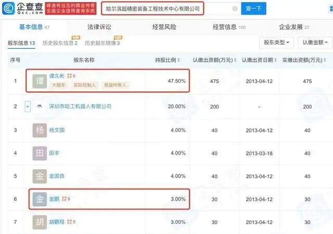This screenshot has width=333, height=234.
Task: Switch to the 法律诉讼 tab
Action: point(100,26)
